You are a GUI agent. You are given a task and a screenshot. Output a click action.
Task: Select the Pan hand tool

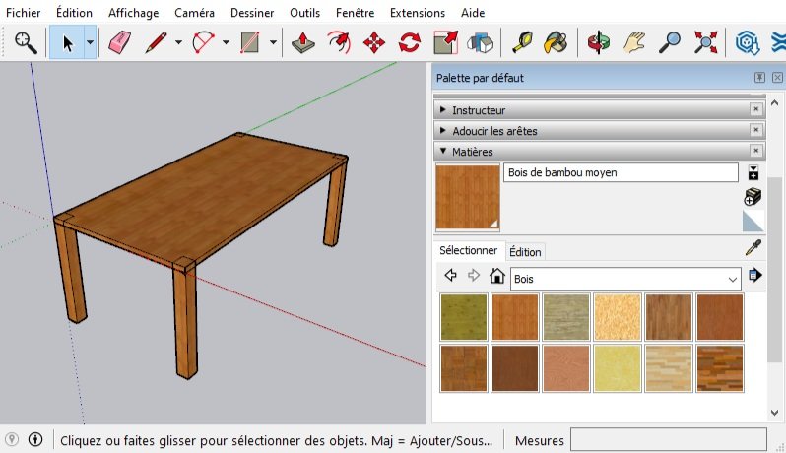pos(633,42)
